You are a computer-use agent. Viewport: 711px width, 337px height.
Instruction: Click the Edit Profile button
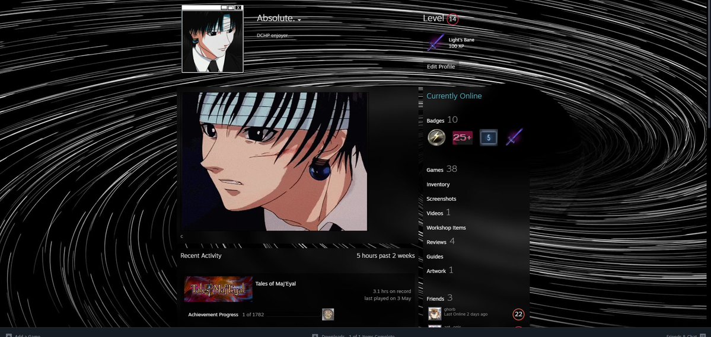[441, 66]
